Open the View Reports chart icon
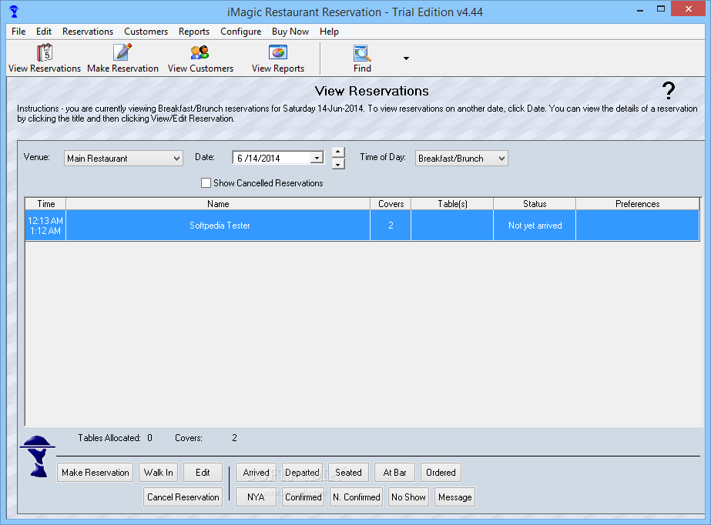The height and width of the screenshot is (525, 711). point(278,52)
